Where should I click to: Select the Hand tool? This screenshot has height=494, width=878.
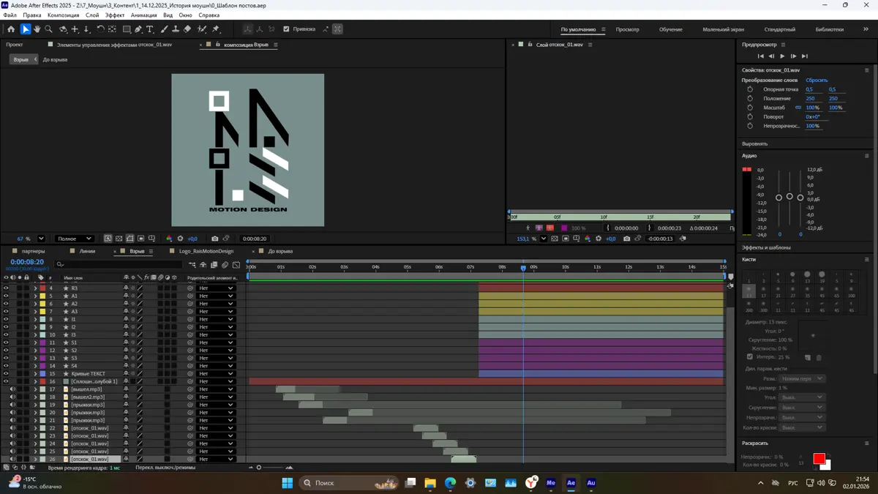point(37,29)
